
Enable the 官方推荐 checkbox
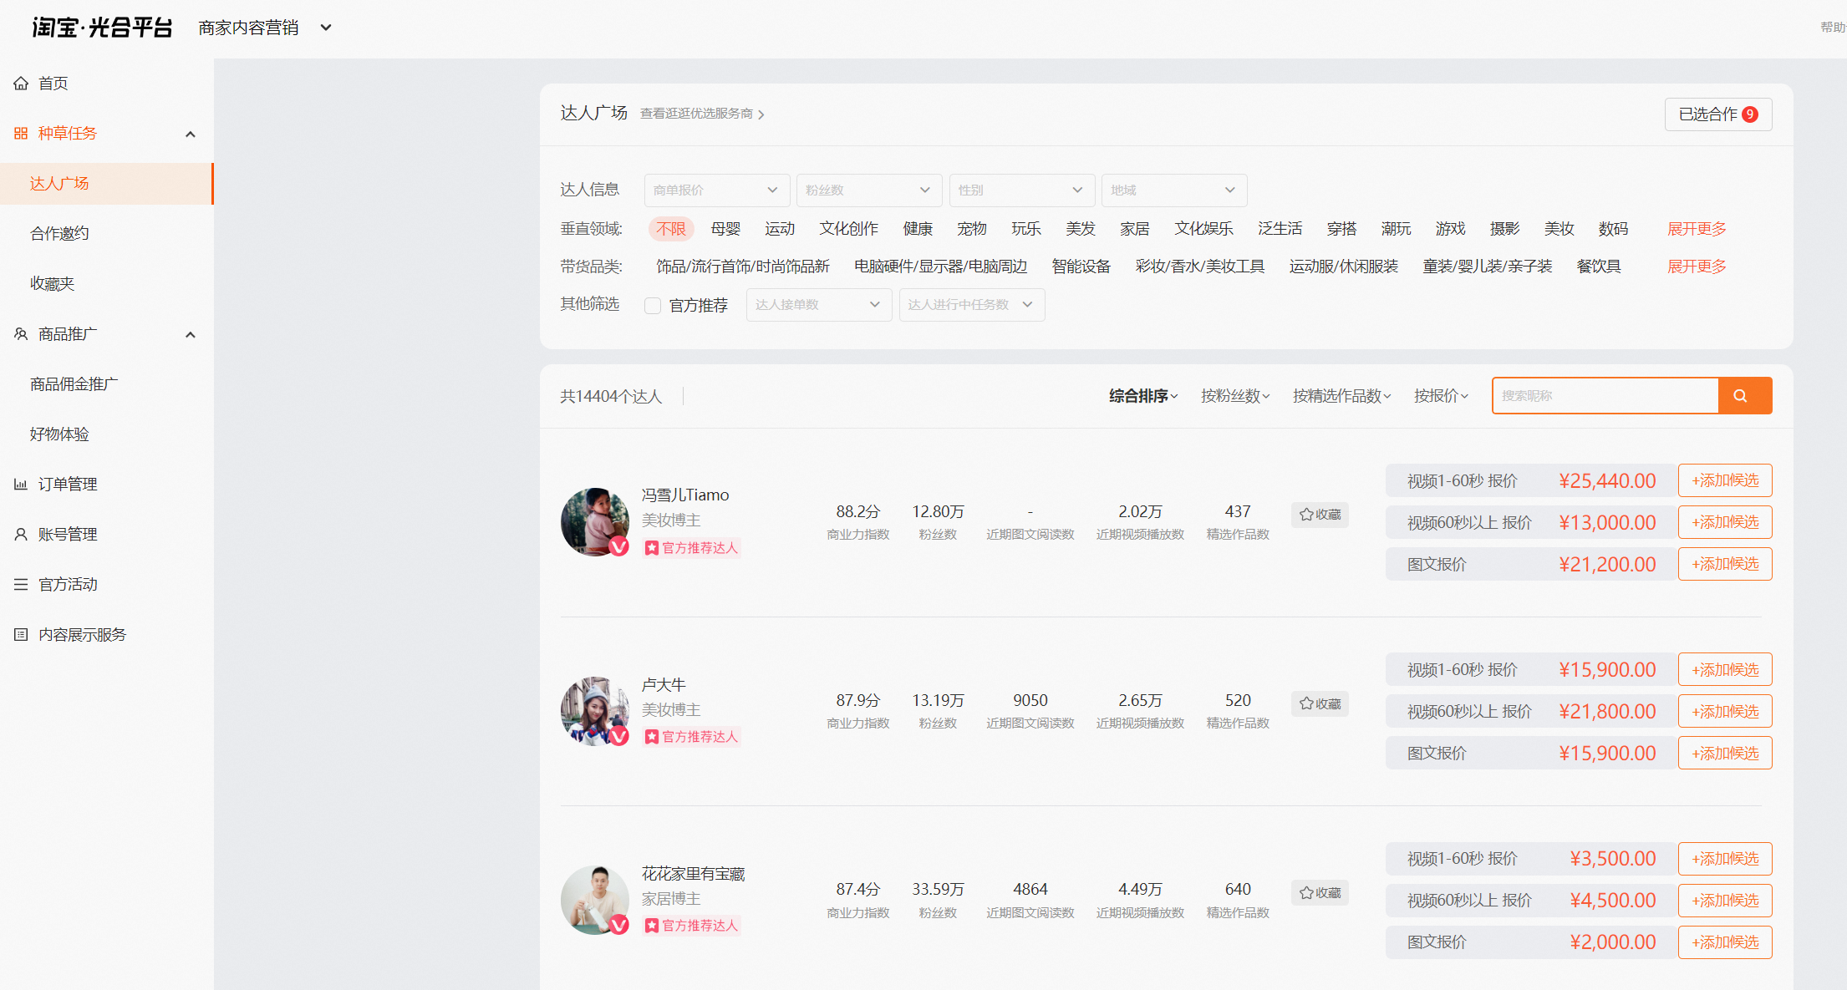[653, 306]
